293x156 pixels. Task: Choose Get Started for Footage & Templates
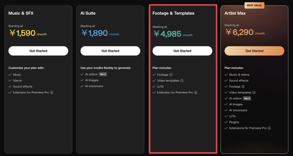pos(182,51)
